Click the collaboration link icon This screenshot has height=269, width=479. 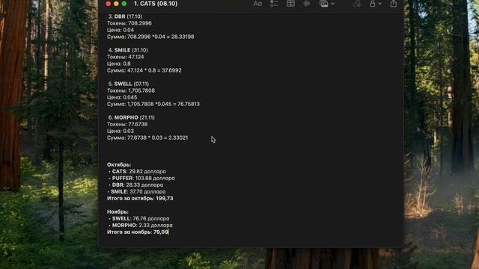click(357, 4)
